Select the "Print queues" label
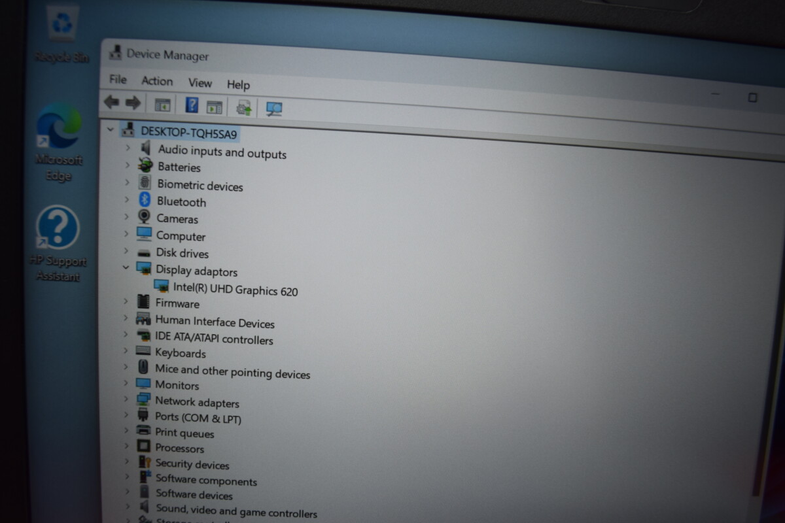 (x=184, y=433)
